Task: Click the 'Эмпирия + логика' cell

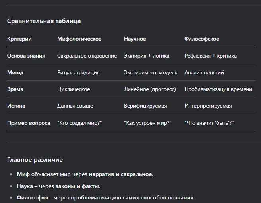Action: (x=147, y=56)
